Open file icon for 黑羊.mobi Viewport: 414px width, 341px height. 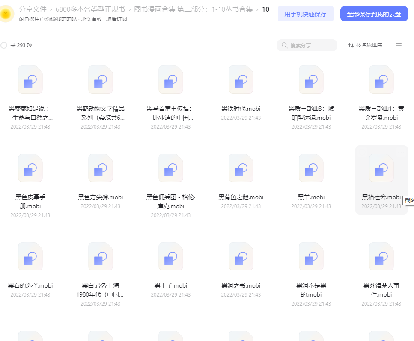pyautogui.click(x=311, y=168)
